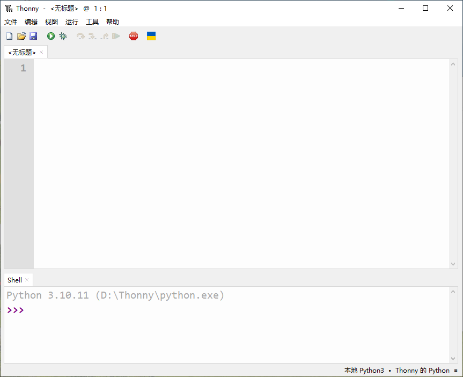Screen dimensions: 463x377
Task: Debug current script with the bug icon
Action: 63,36
